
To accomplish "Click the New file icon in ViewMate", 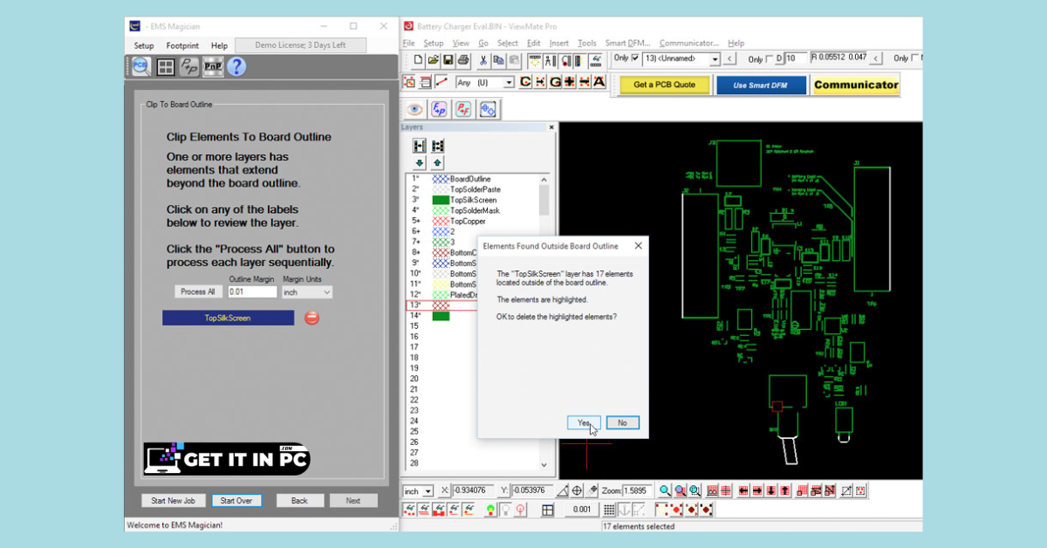I will point(419,60).
